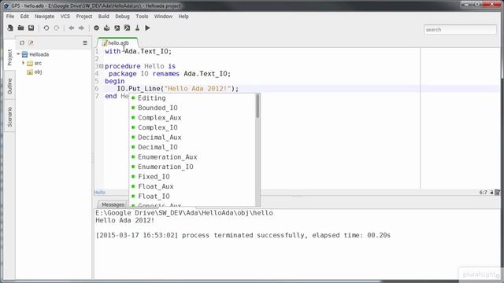Click the "process terminated successfully" message line
The image size is (504, 283).
[x=243, y=235]
